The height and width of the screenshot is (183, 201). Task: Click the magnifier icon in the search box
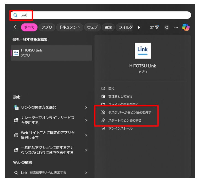click(x=15, y=15)
